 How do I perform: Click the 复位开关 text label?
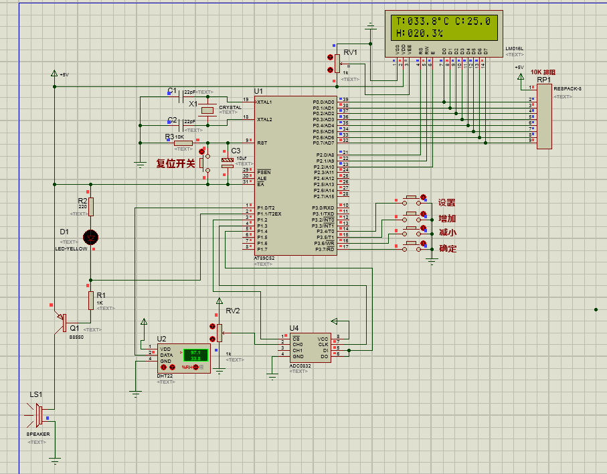pos(176,163)
